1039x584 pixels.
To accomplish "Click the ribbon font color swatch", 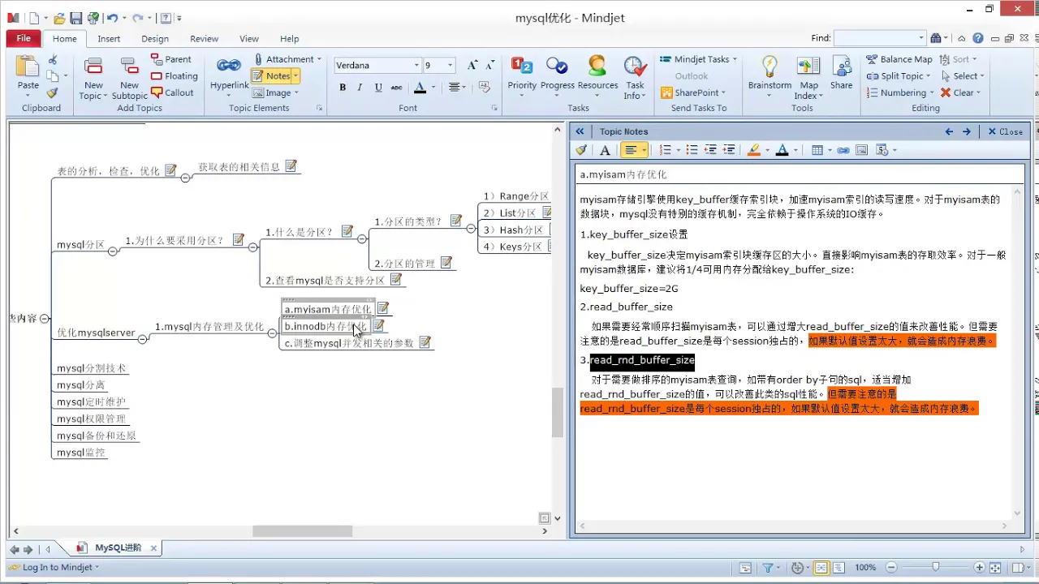I will click(420, 88).
